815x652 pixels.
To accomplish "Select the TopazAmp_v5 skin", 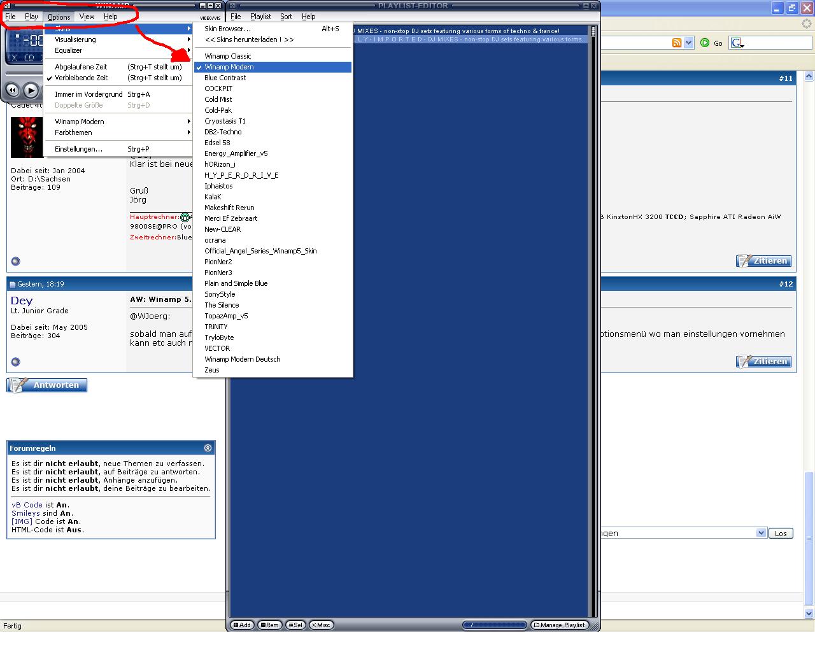I will point(273,316).
